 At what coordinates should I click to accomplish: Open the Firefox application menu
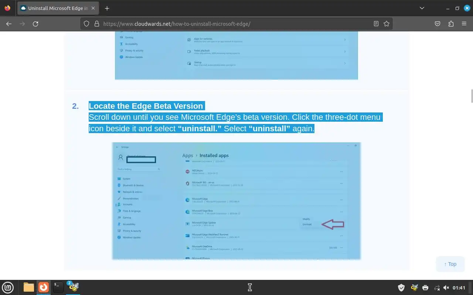464,24
